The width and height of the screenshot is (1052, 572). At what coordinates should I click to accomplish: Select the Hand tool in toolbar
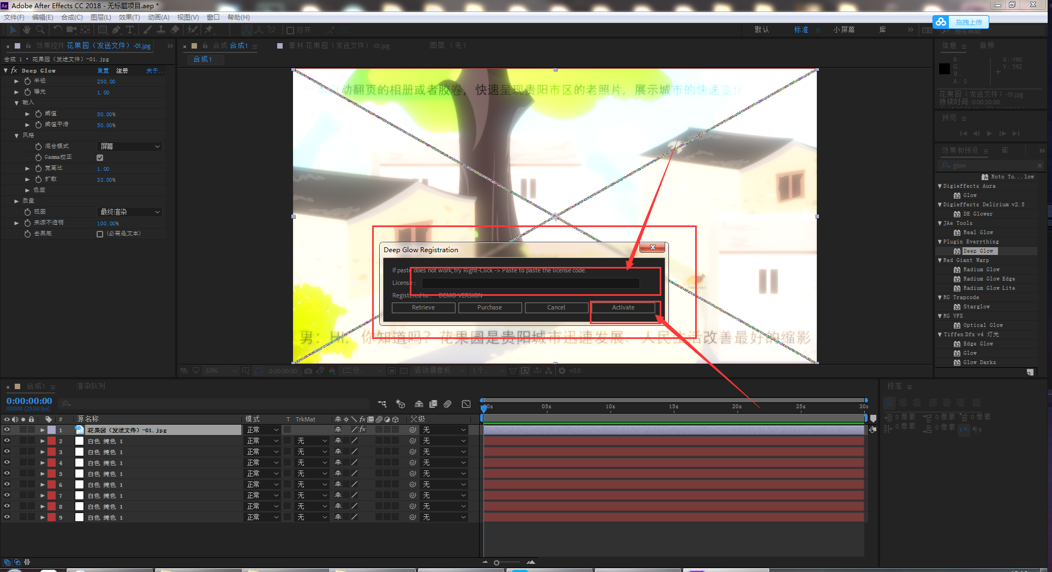(26, 30)
